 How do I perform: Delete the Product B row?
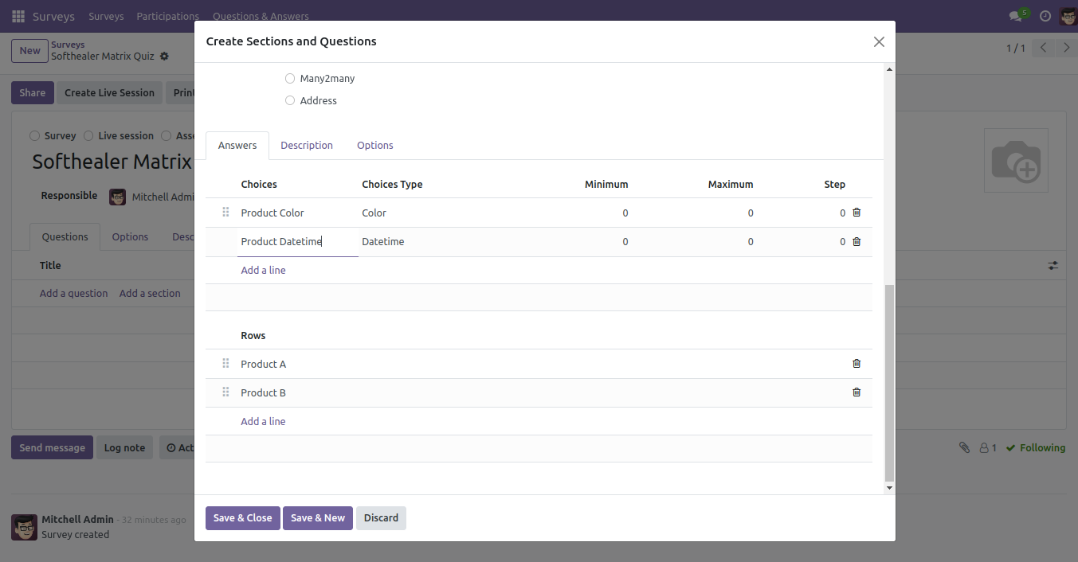click(x=857, y=392)
